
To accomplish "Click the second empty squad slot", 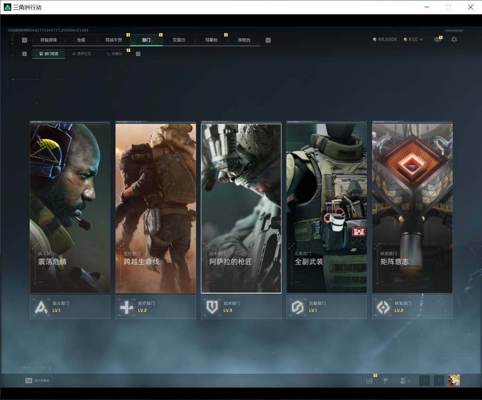I will click(439, 380).
